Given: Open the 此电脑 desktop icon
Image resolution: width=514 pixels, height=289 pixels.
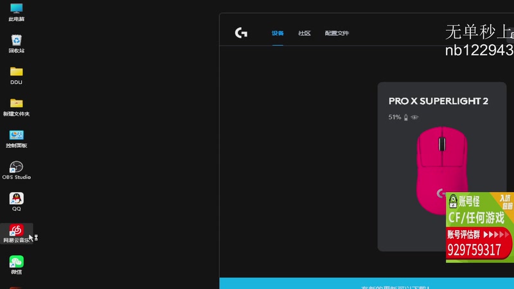Looking at the screenshot, I should click(17, 12).
